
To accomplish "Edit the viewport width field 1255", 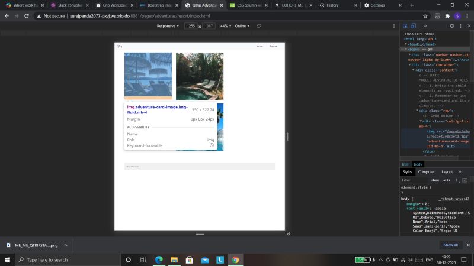I will tap(191, 26).
